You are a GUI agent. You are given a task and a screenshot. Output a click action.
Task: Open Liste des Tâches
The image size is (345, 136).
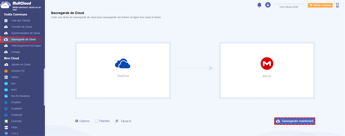pyautogui.click(x=21, y=20)
